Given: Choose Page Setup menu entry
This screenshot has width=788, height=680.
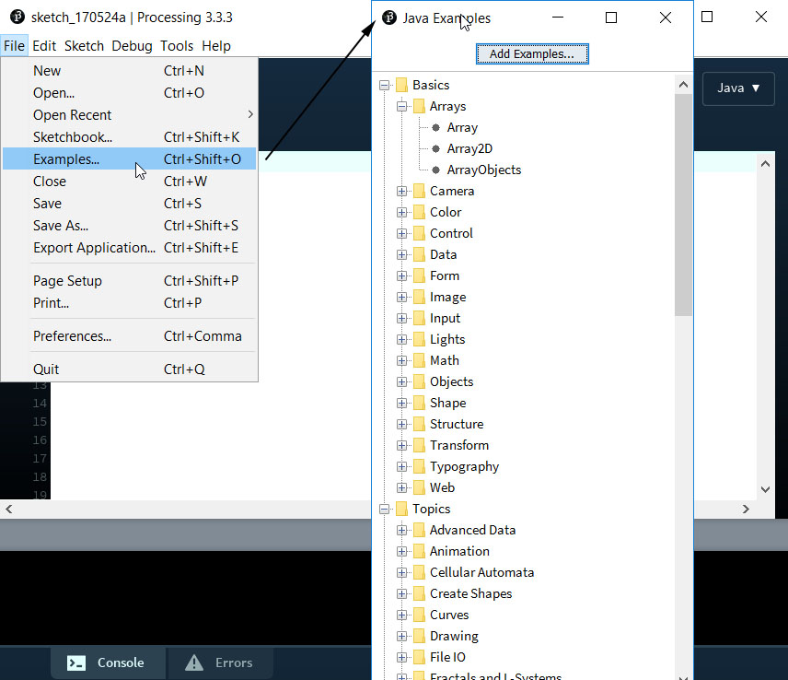Looking at the screenshot, I should (x=130, y=281).
